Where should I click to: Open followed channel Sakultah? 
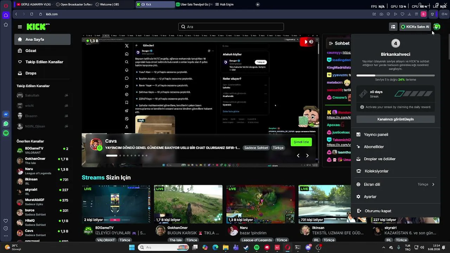(43, 95)
